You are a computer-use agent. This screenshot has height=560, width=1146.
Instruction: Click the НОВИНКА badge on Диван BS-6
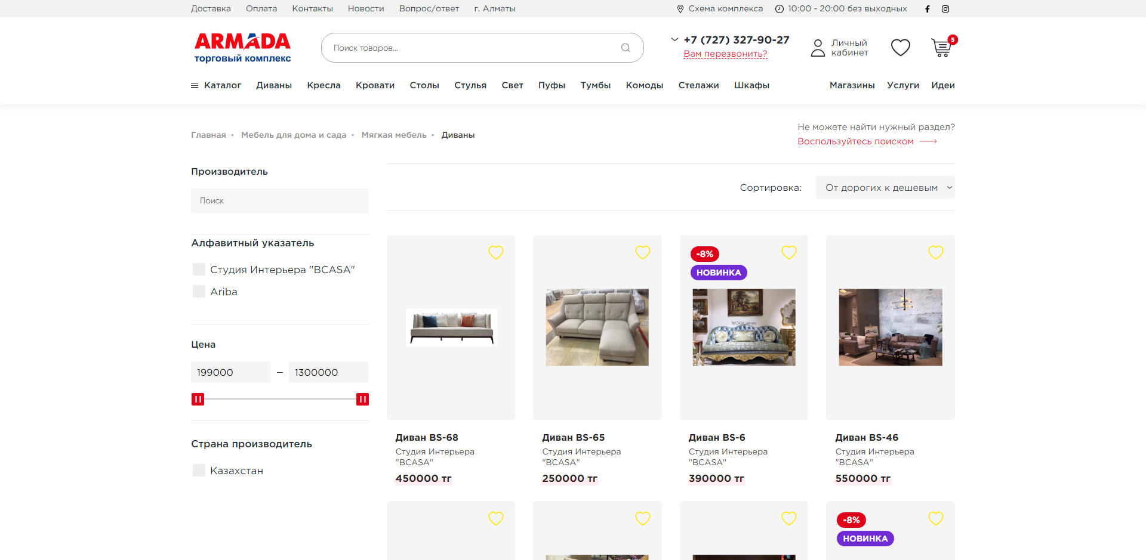pos(719,273)
